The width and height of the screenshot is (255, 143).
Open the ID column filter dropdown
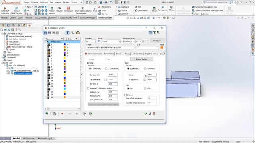pyautogui.click(x=76, y=39)
